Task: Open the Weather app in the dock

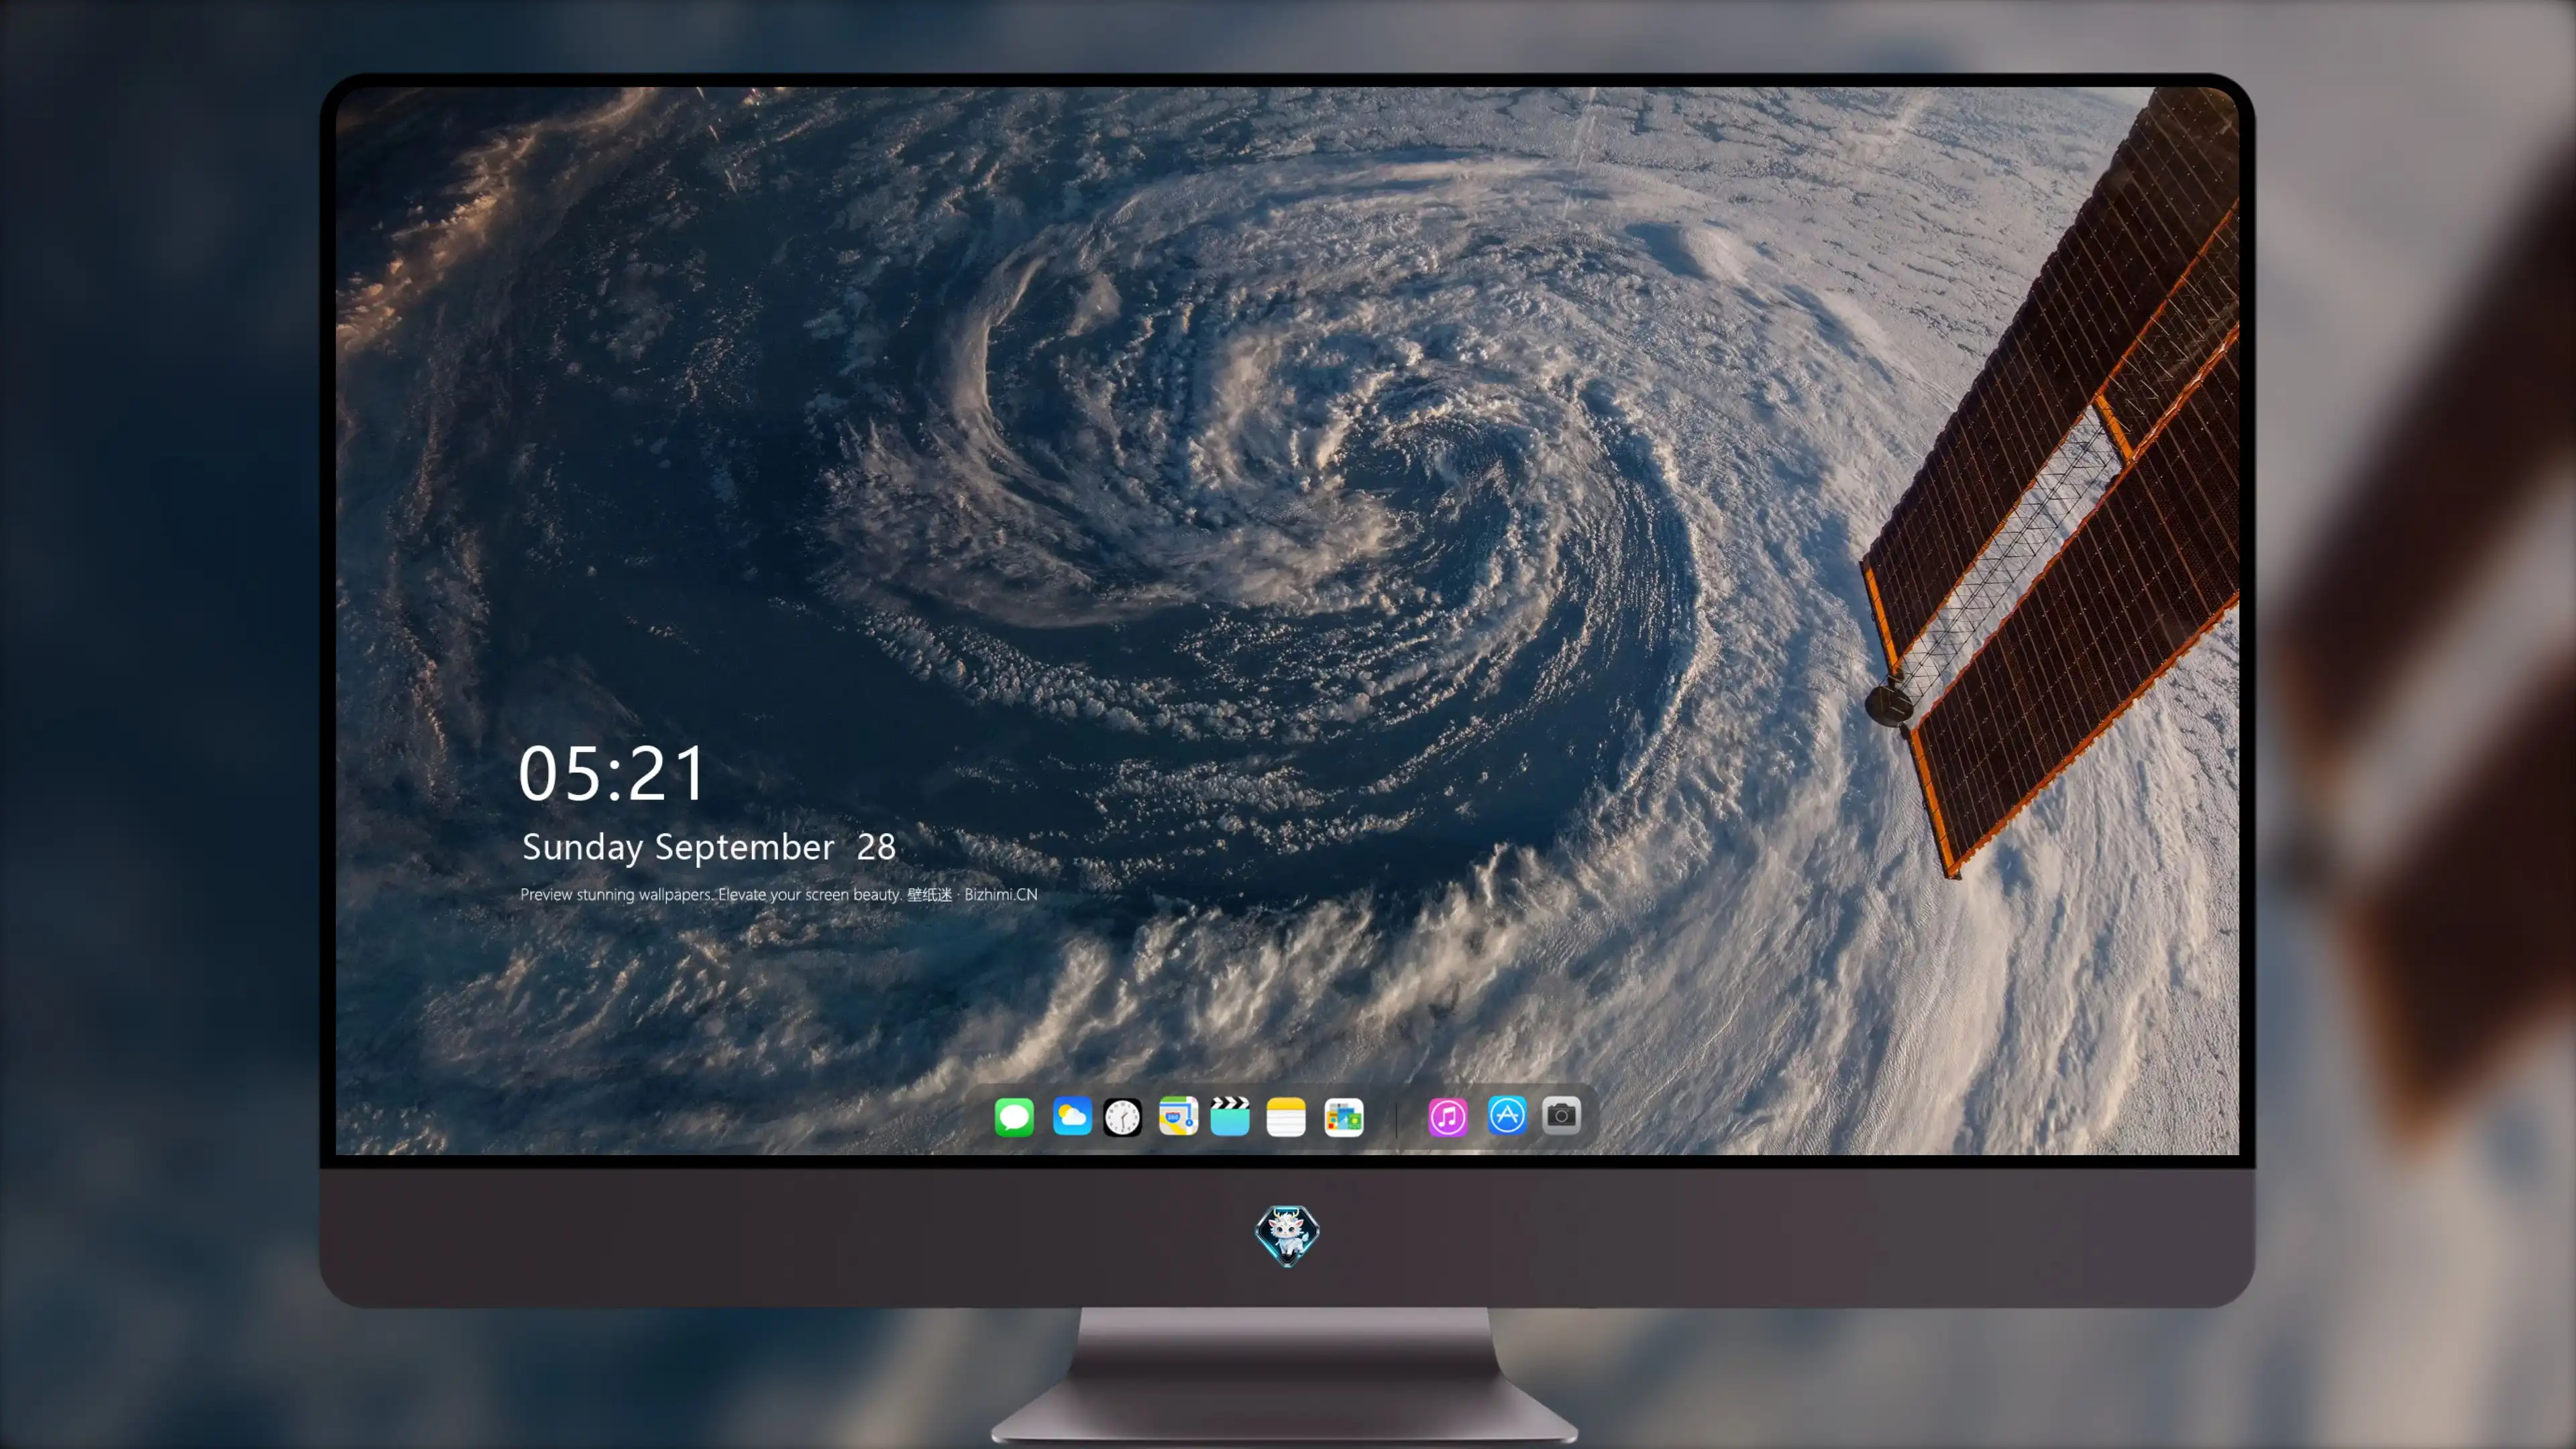Action: pos(1071,1116)
